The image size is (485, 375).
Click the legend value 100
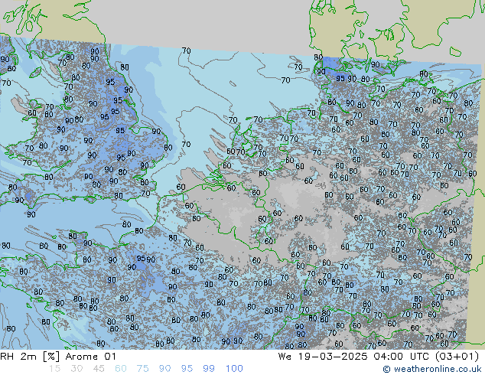pyautogui.click(x=234, y=369)
